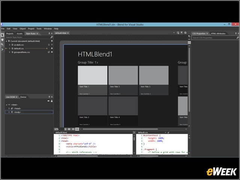Open the Tools menu

(x=39, y=28)
